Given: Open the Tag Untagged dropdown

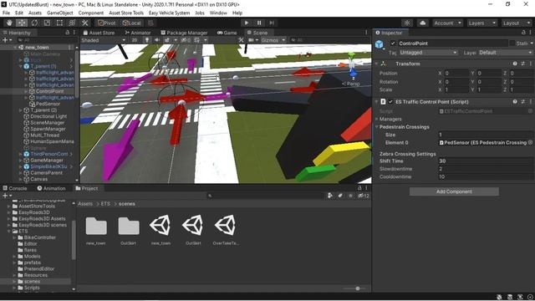Looking at the screenshot, I should (428, 53).
